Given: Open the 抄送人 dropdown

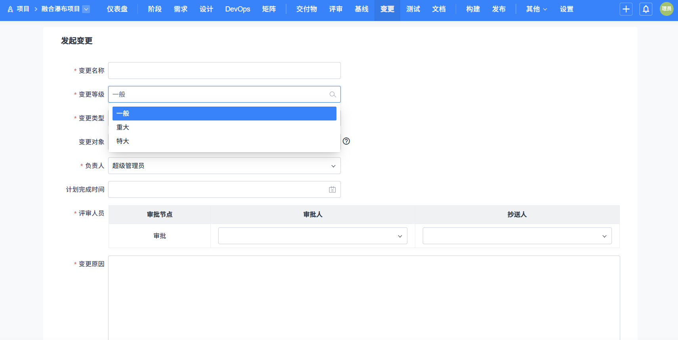Looking at the screenshot, I should click(x=517, y=236).
